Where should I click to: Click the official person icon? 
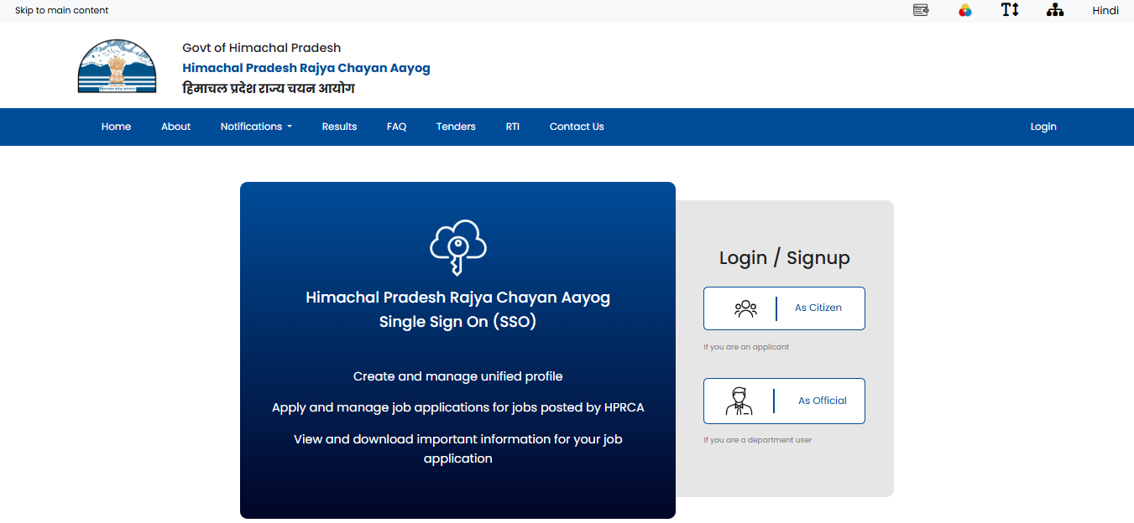pos(739,401)
